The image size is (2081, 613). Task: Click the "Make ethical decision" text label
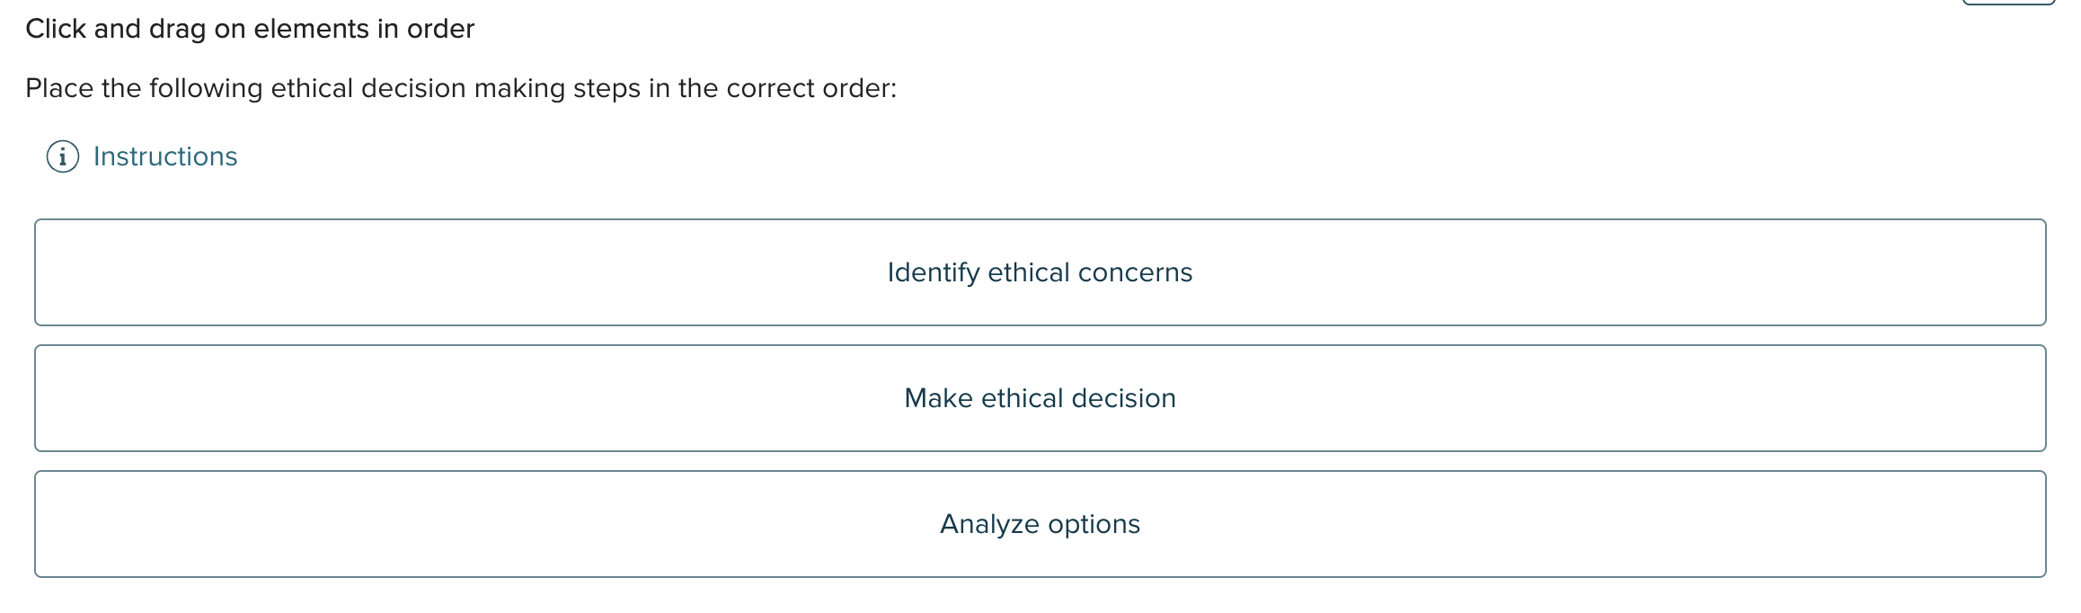click(1039, 397)
